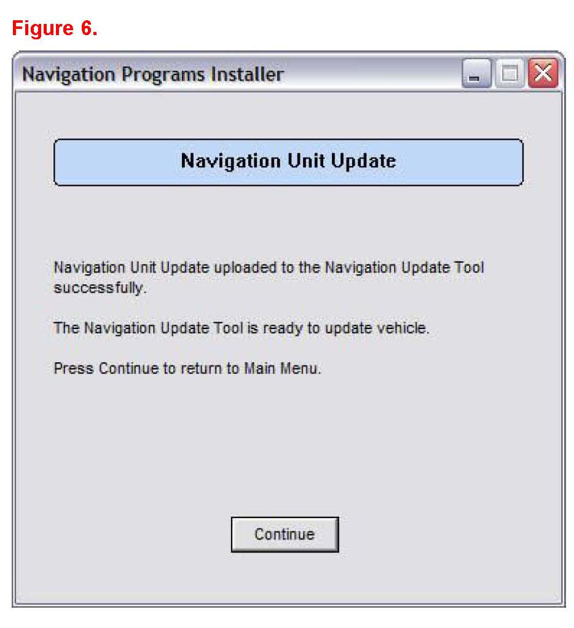Screen dimensions: 574x628
Task: Click the word "Navigation" in the blue banner
Action: (x=231, y=161)
